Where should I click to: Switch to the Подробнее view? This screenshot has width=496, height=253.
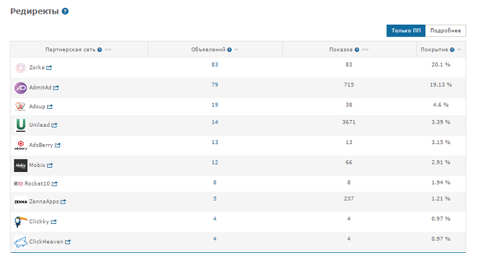[x=446, y=30]
